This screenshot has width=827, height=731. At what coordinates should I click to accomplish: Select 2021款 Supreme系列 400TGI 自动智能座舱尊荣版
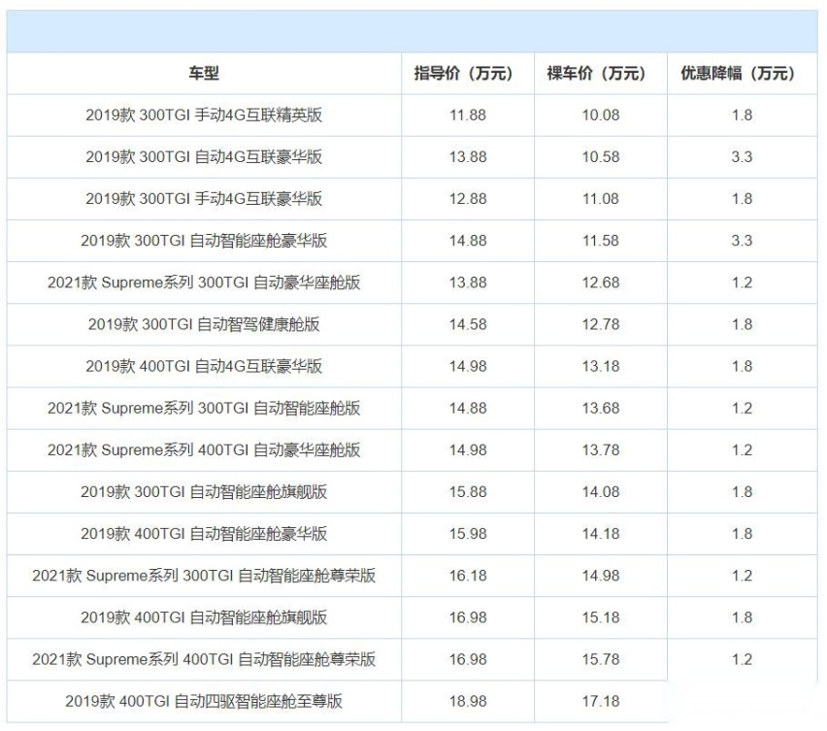click(x=204, y=659)
